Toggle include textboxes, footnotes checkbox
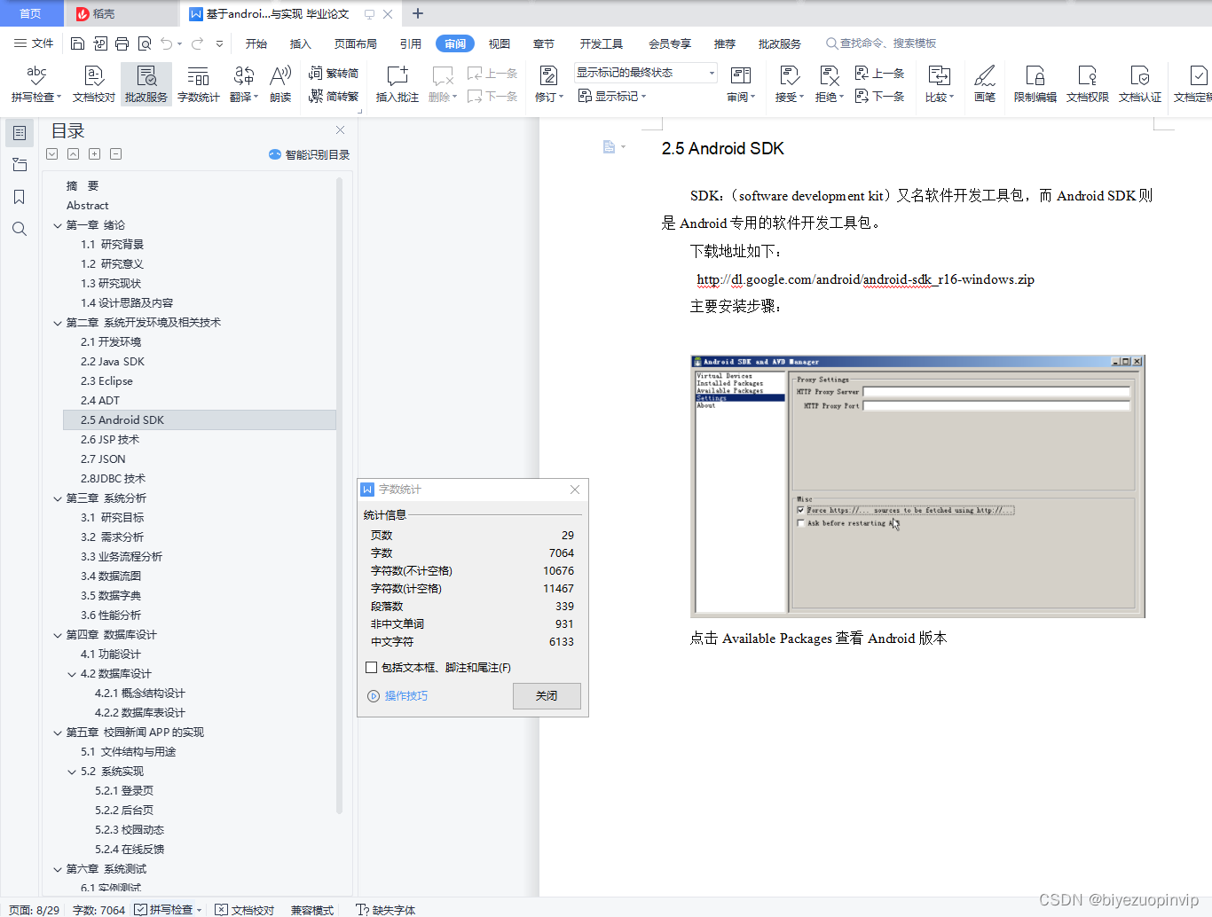The height and width of the screenshot is (917, 1212). pyautogui.click(x=372, y=667)
